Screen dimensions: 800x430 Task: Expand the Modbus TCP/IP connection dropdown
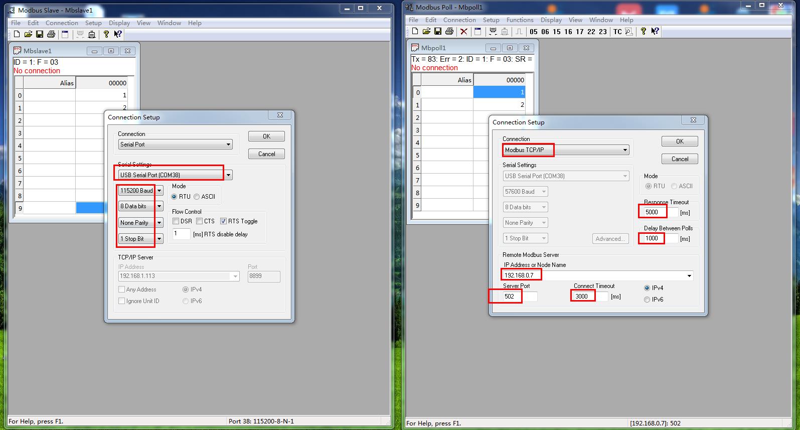coord(625,150)
